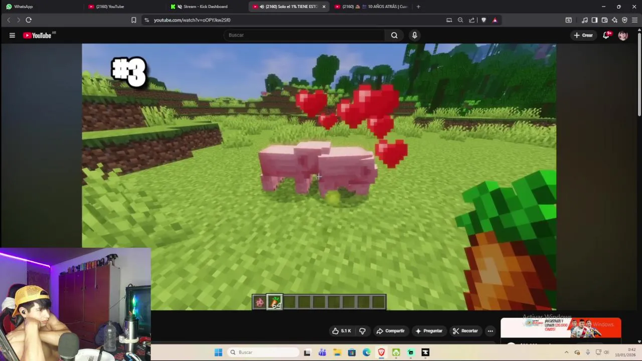
Task: Open Microsoft Teams from the taskbar
Action: click(x=322, y=352)
